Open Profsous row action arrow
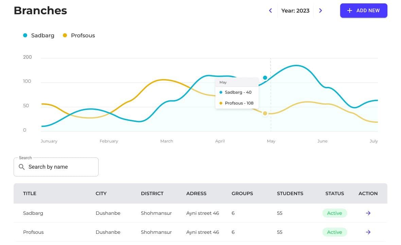 pos(368,232)
